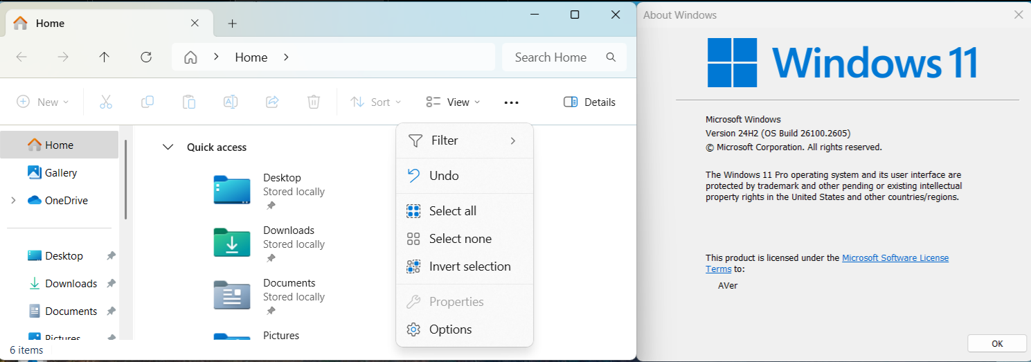
Task: Maximize the File Explorer window
Action: click(575, 15)
